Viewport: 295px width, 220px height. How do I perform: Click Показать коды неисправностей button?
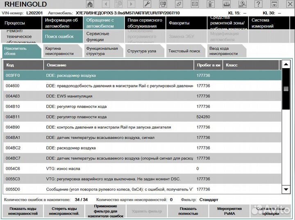pos(23,211)
